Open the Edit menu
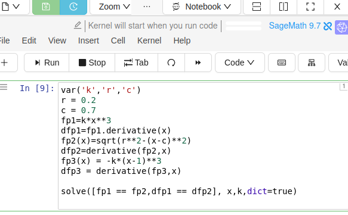The width and height of the screenshot is (348, 215). 29,40
